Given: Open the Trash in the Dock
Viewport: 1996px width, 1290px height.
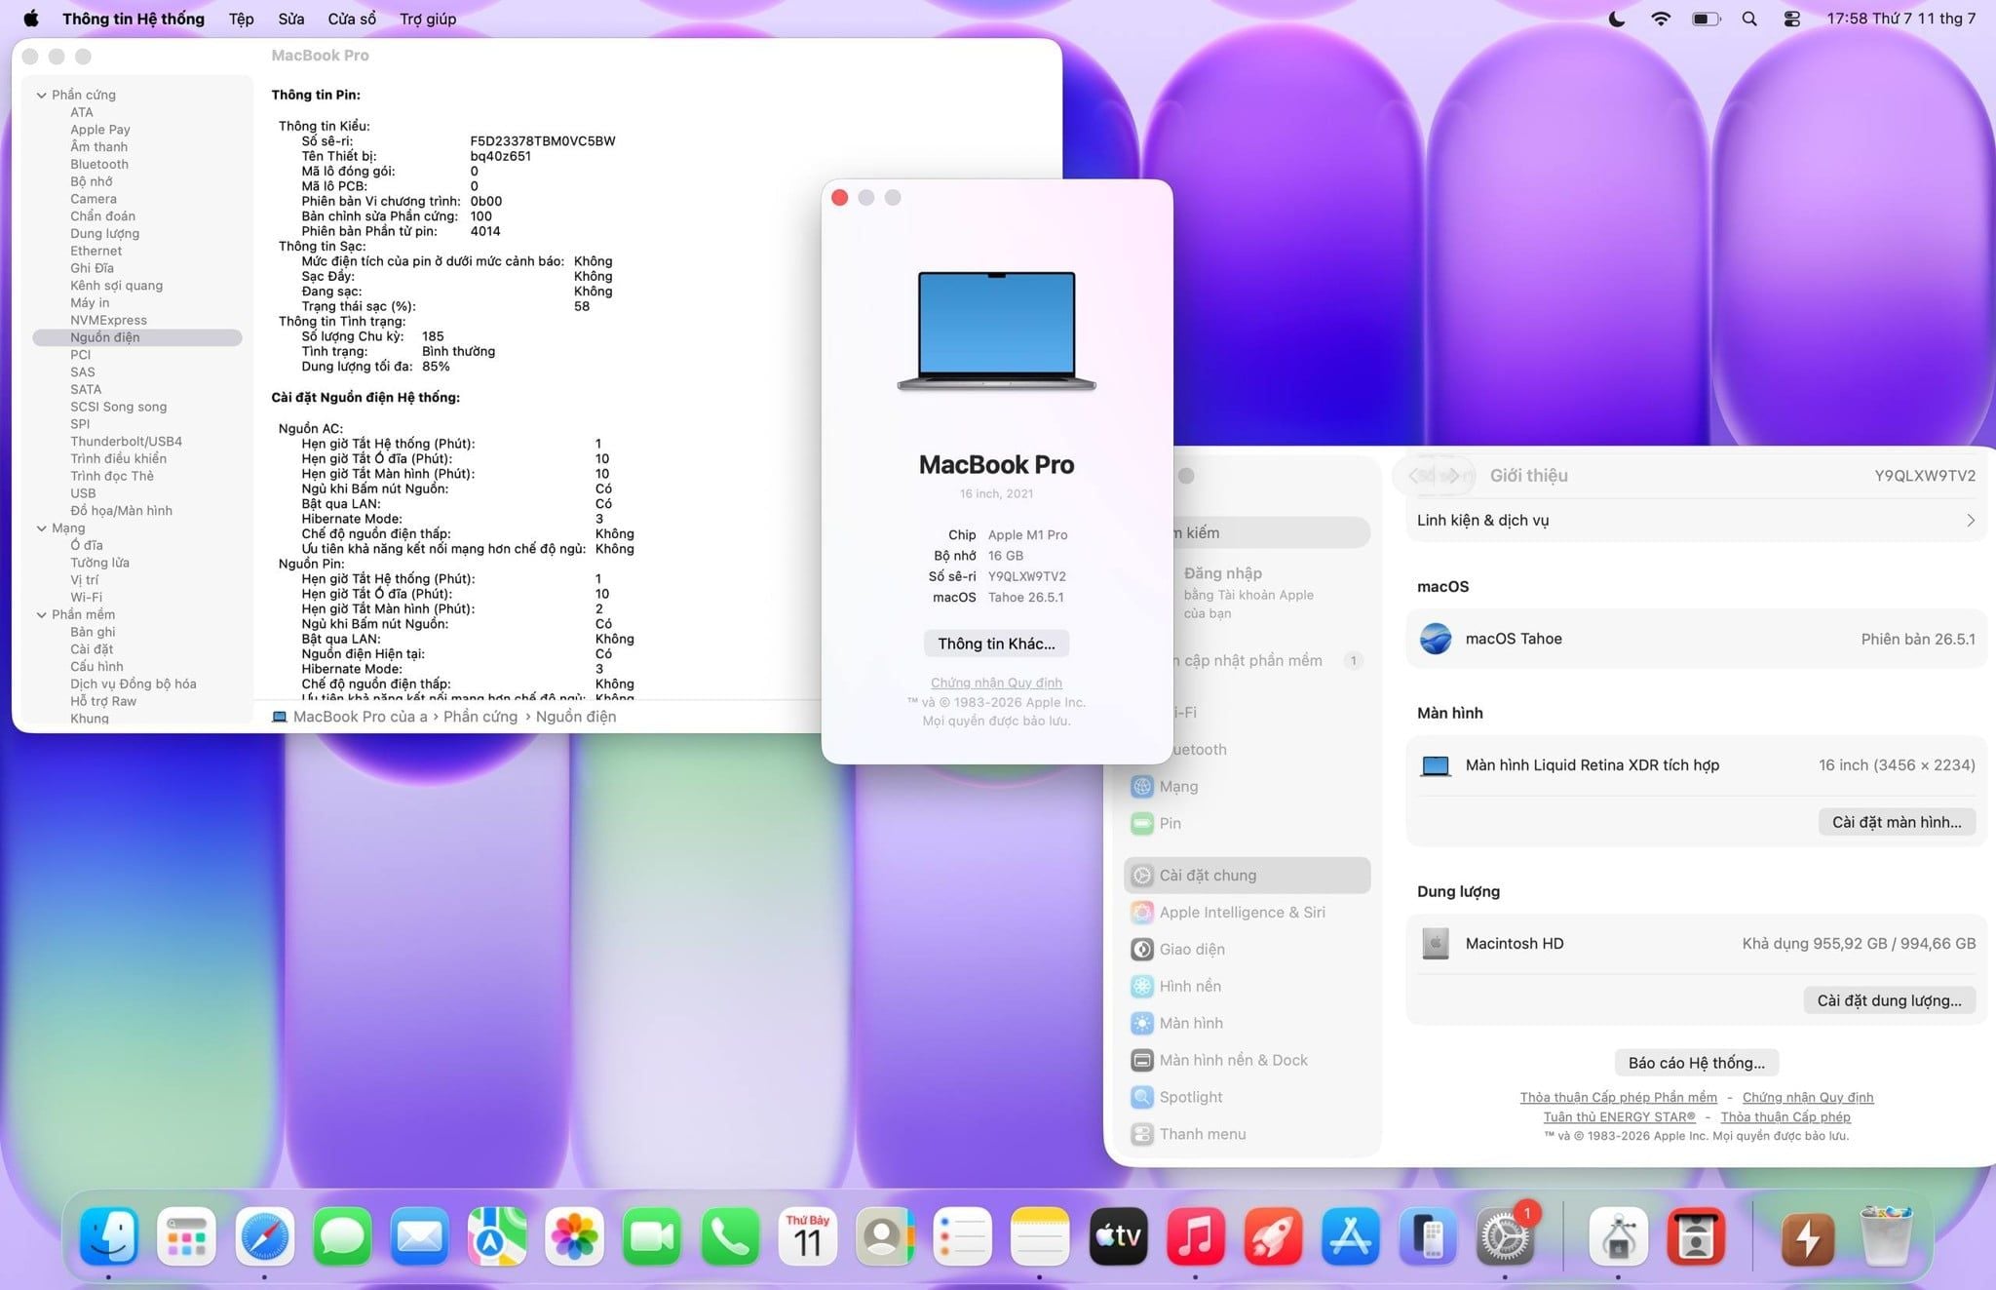Looking at the screenshot, I should click(1886, 1235).
